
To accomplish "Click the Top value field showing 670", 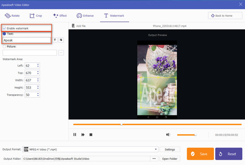I will click(x=31, y=73).
